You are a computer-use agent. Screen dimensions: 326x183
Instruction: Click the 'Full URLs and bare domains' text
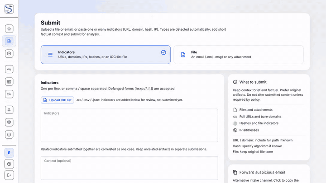260,117
